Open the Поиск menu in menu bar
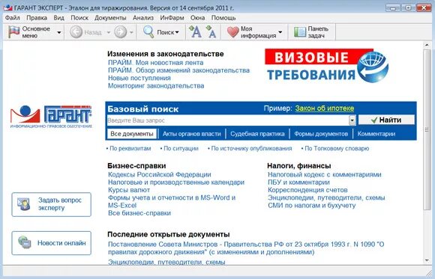The image size is (435, 279). click(79, 18)
